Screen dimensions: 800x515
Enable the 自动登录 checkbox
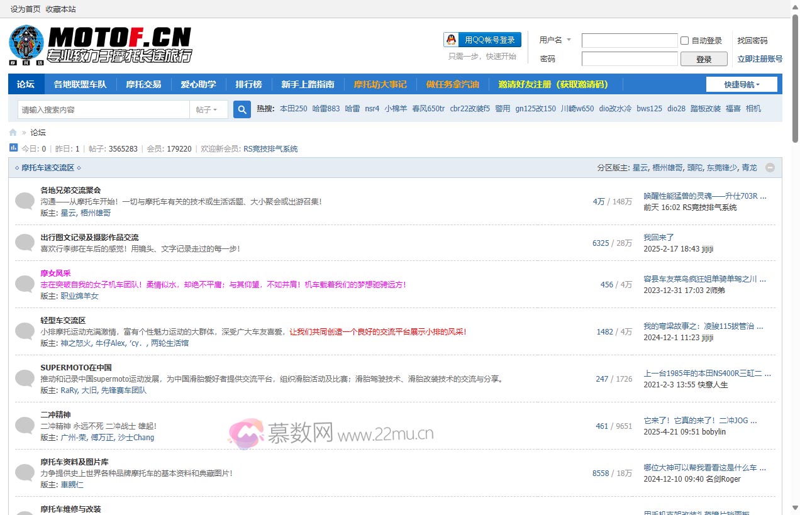click(684, 41)
